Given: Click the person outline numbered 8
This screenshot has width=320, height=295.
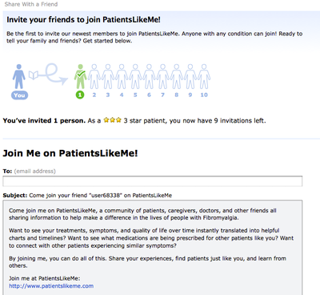Looking at the screenshot, I should click(177, 76).
